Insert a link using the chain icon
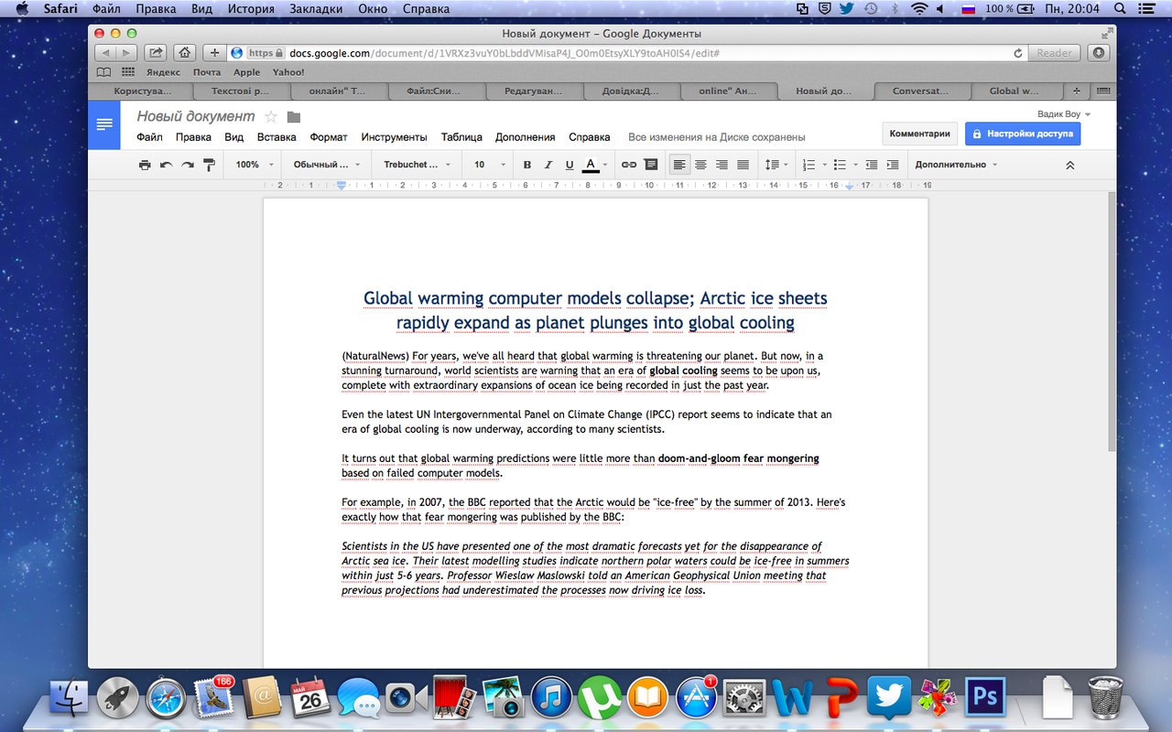The height and width of the screenshot is (732, 1172). [629, 165]
